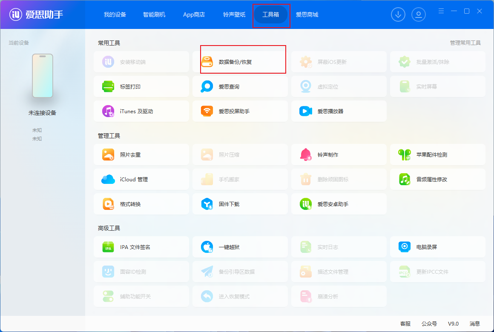Screen dimensions: 494x332
Task: Open the 照片去重 photo icon
Action: (x=108, y=155)
